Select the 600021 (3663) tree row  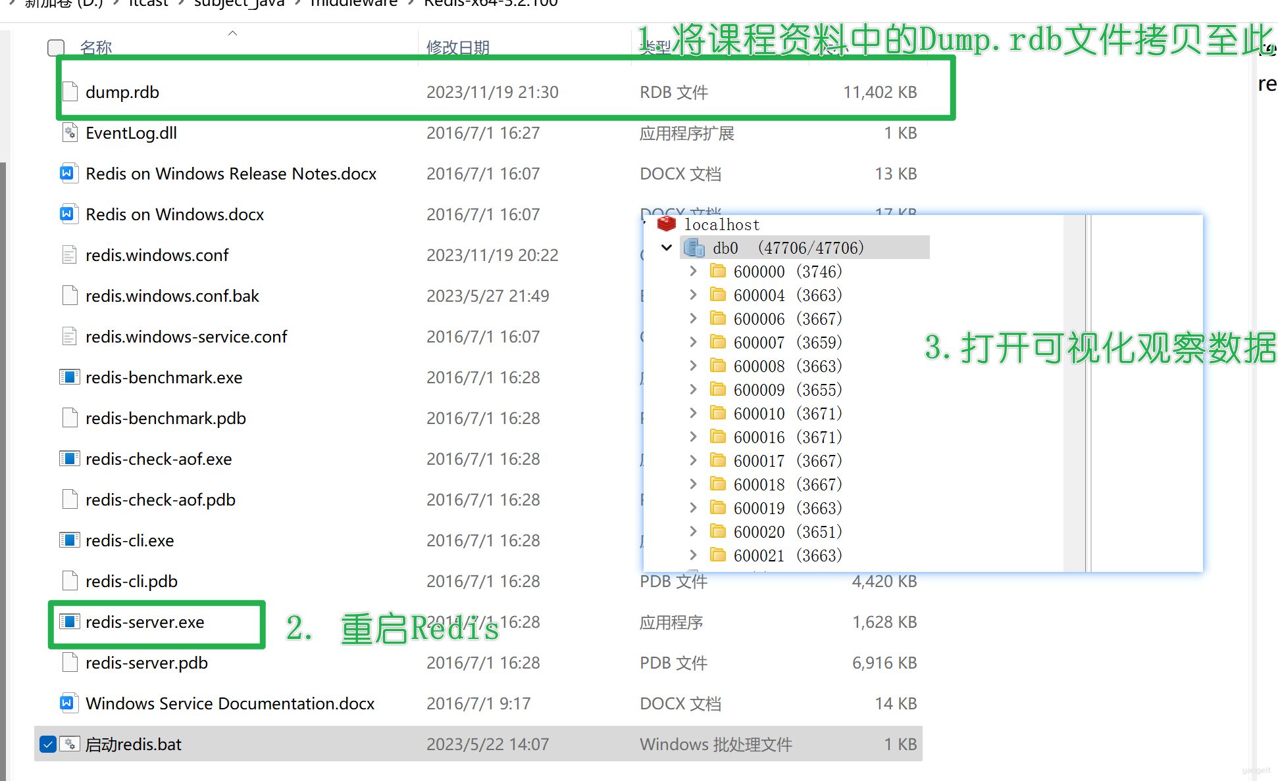[x=788, y=556]
